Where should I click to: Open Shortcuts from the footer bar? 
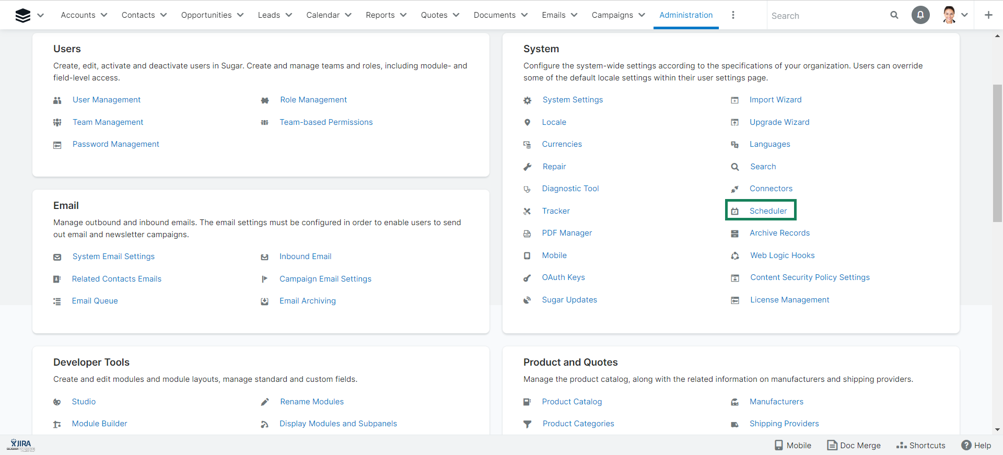(921, 445)
